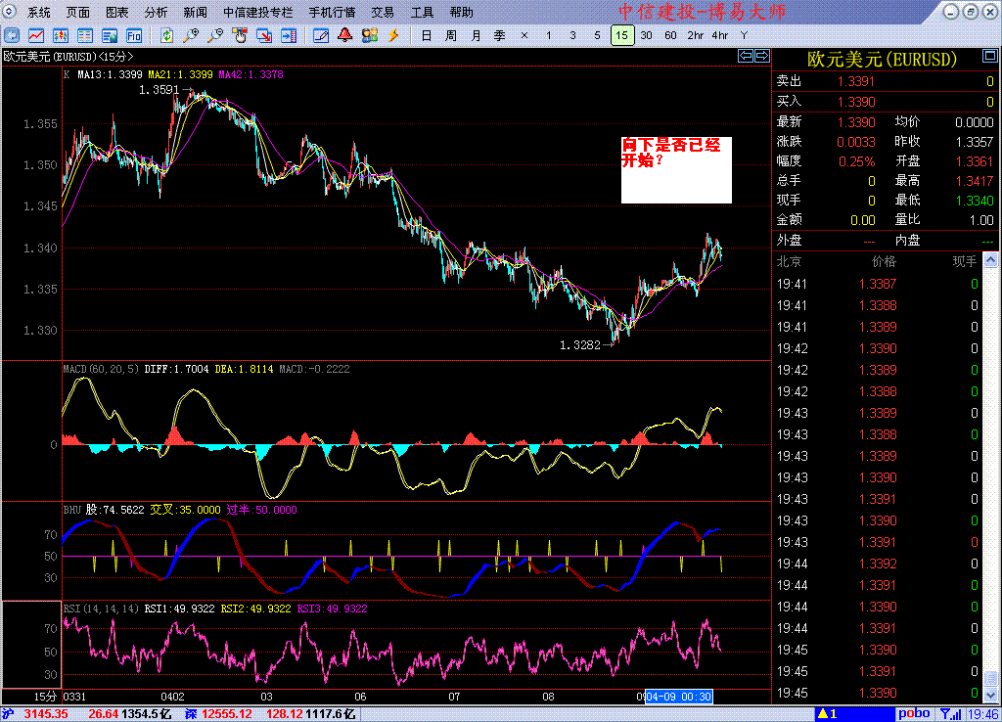Open the news globe toolbar icon
This screenshot has width=1002, height=722.
110,36
